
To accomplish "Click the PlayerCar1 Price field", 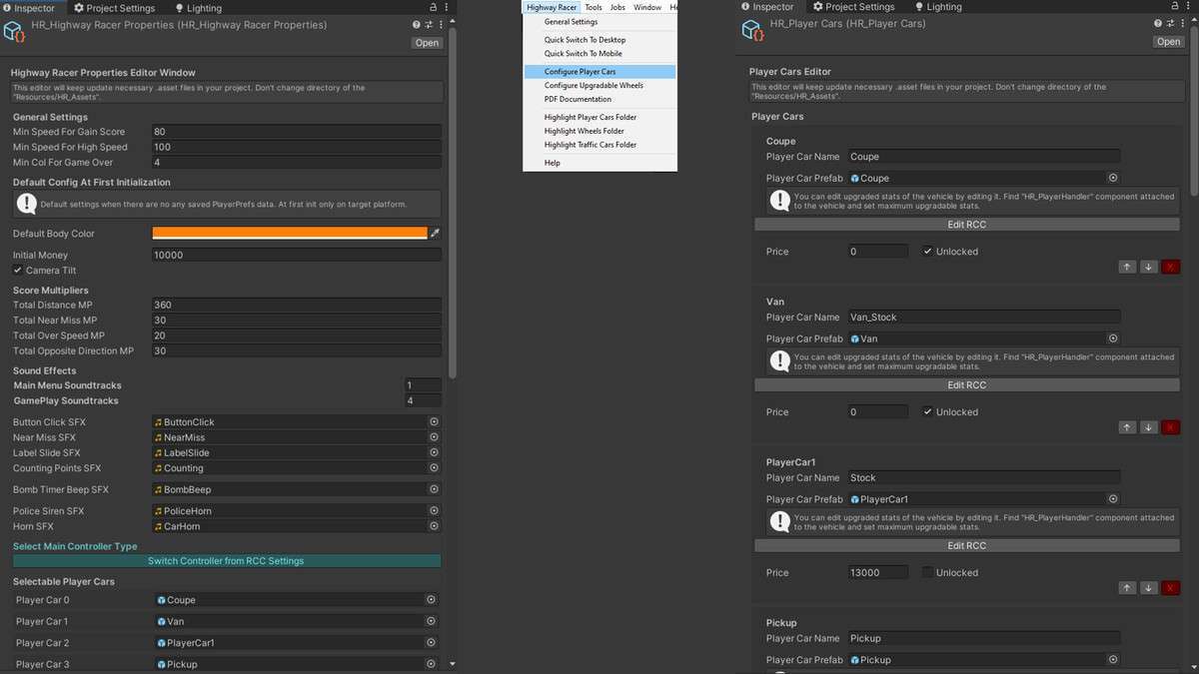I will (x=878, y=573).
